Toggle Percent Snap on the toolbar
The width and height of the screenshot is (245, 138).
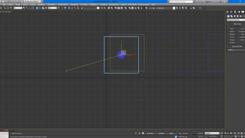point(75,8)
